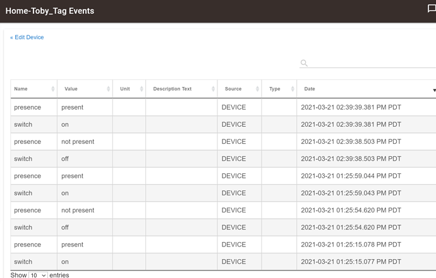The image size is (436, 278).
Task: Click the 01:25:15.077 PM date cell
Action: pyautogui.click(x=351, y=262)
